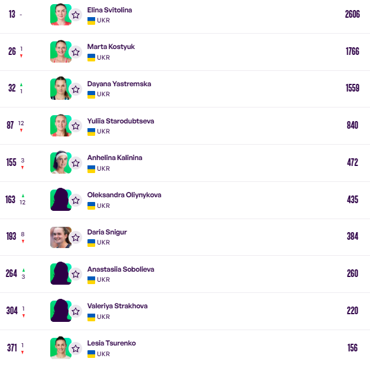This screenshot has width=370, height=365.
Task: Star Dayana Yastremska as a favorite
Action: click(76, 89)
